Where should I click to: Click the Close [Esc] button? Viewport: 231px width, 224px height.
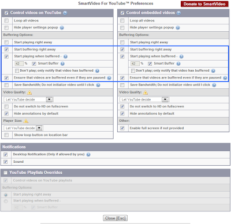[115, 218]
